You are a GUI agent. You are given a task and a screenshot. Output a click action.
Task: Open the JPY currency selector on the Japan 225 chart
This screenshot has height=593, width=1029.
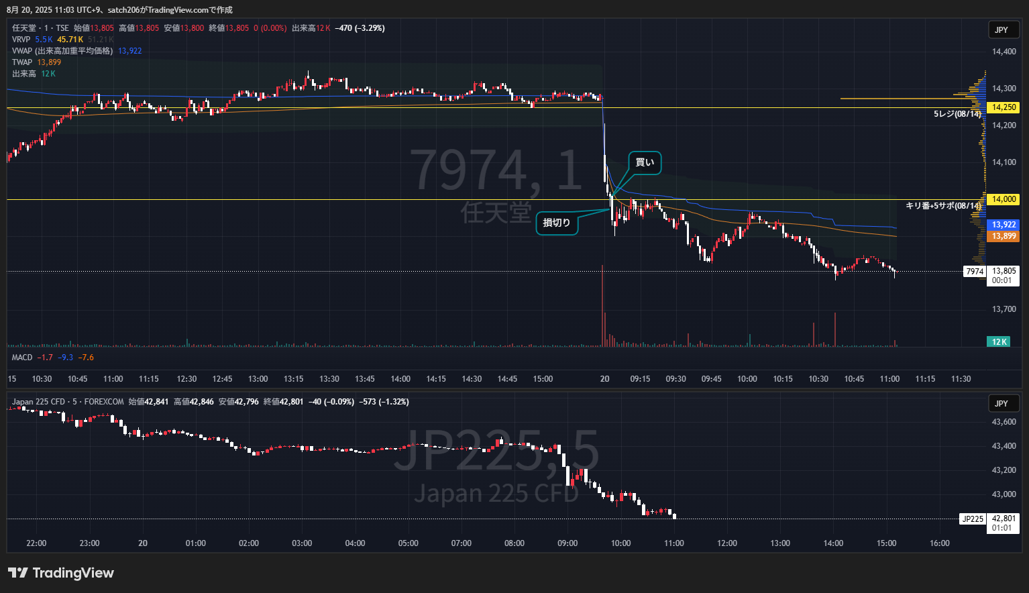coord(1003,404)
